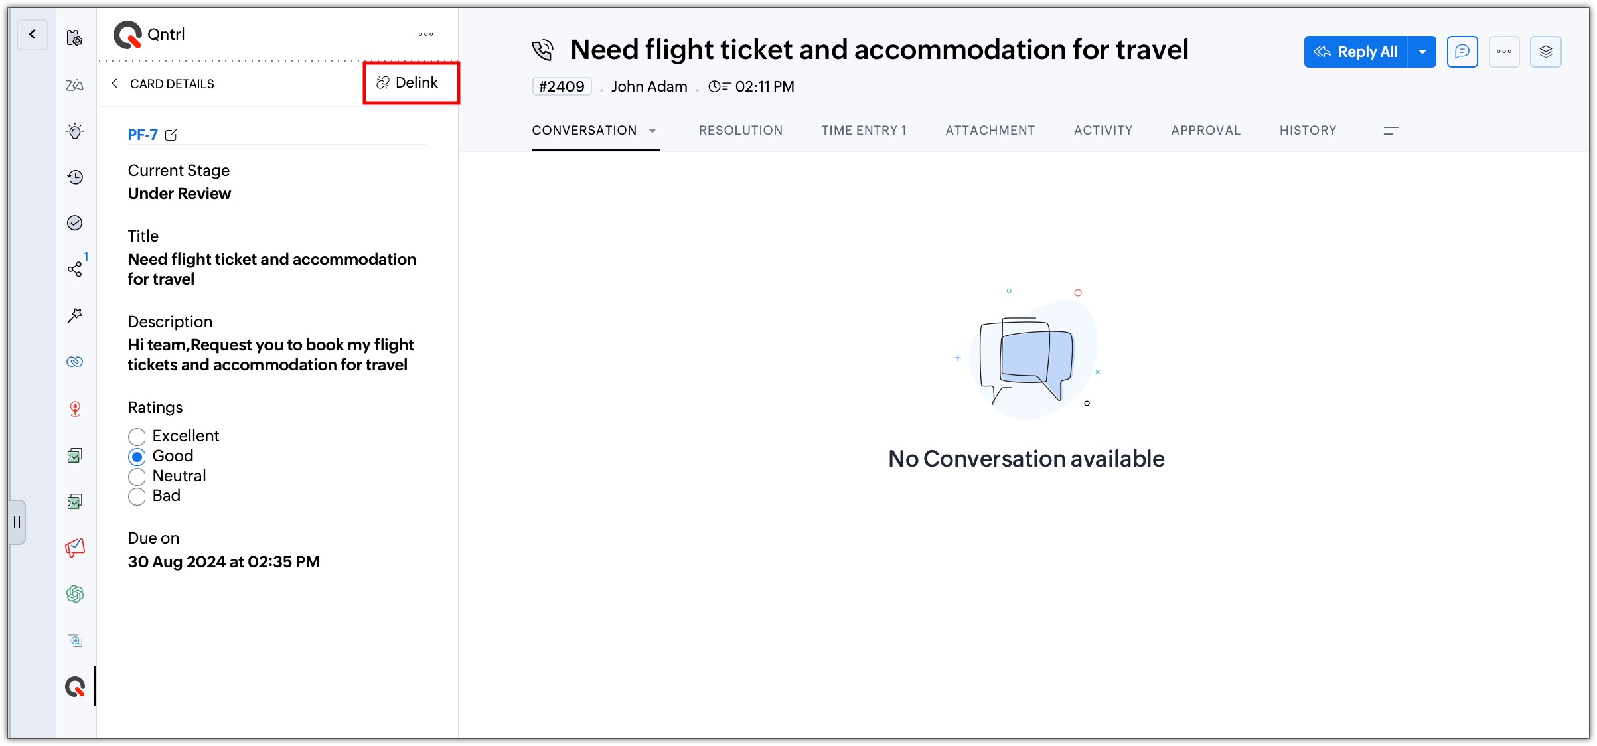The image size is (1597, 746).
Task: Open the Qntrl panel more options
Action: (x=426, y=34)
